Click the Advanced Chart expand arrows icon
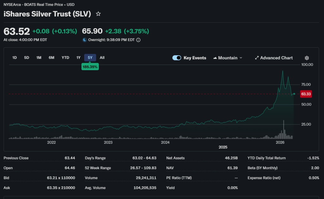 coord(257,58)
